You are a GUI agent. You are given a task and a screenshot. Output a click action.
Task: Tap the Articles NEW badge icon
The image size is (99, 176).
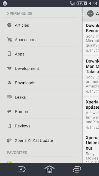[9, 25]
